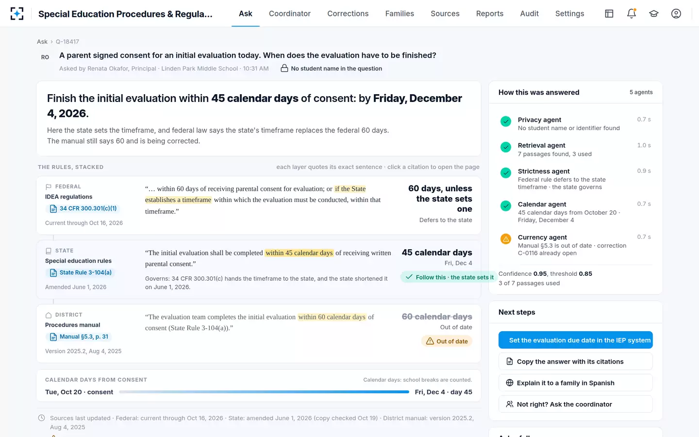This screenshot has height=437, width=699.
Task: Open the State Rule 3-104(a) citation
Action: (81, 272)
